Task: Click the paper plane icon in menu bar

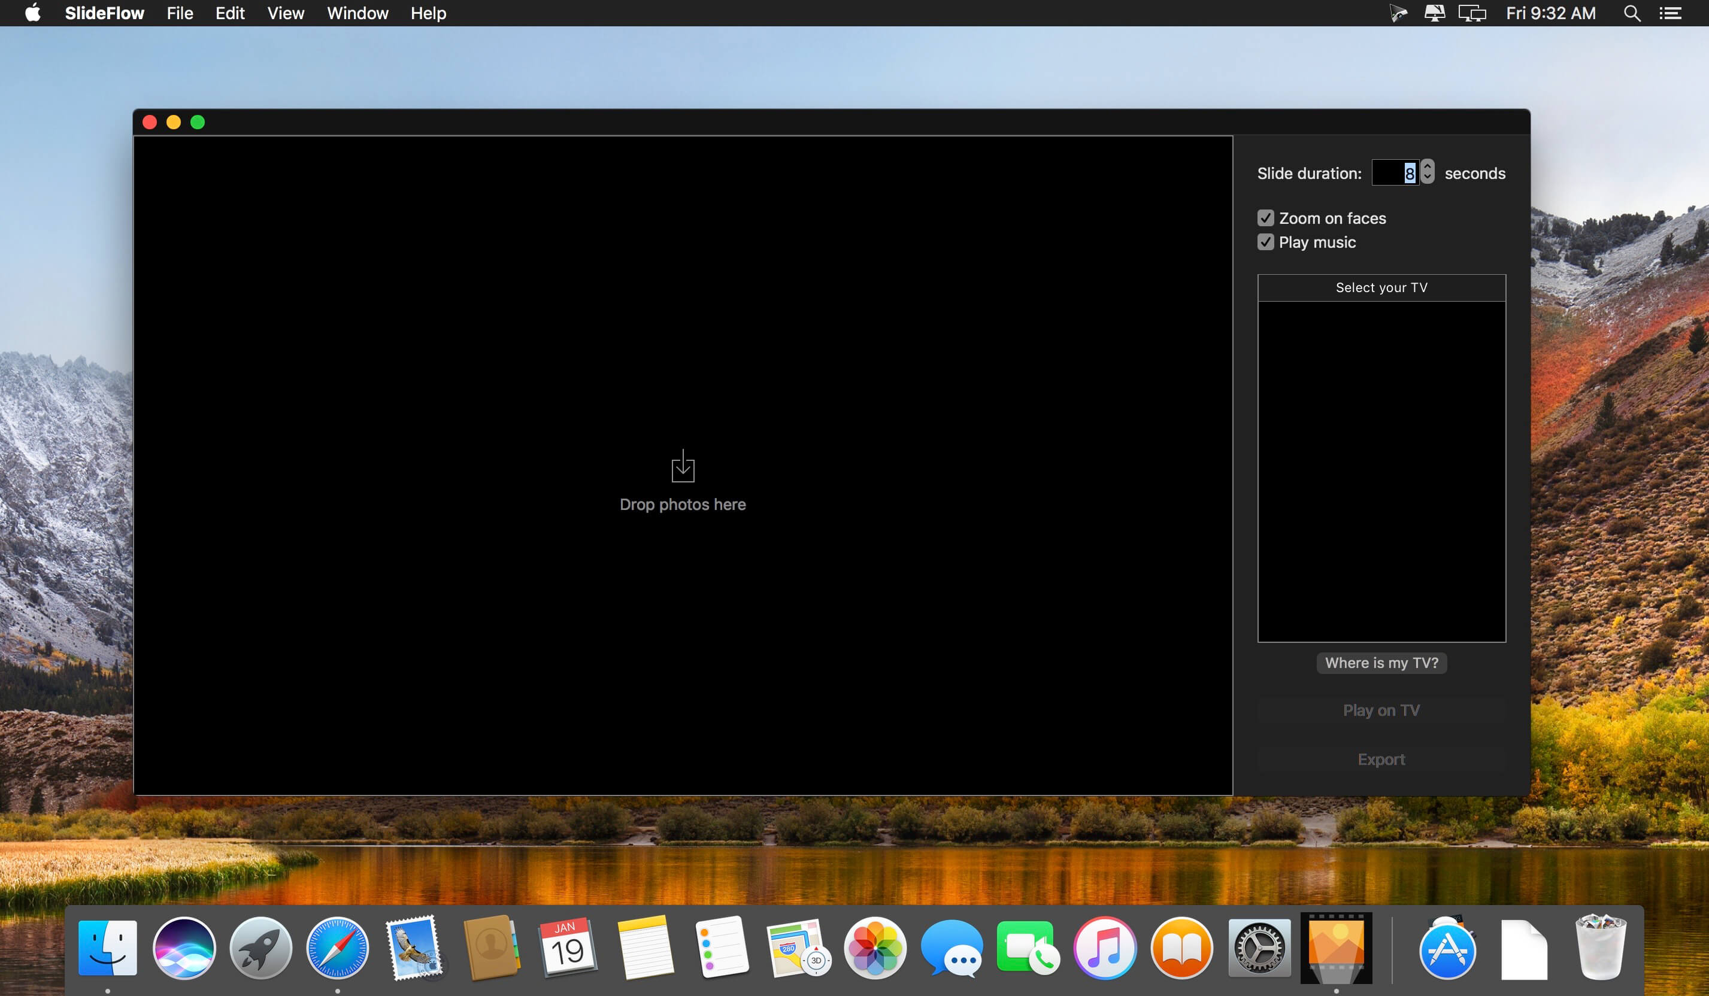Action: pos(1398,13)
